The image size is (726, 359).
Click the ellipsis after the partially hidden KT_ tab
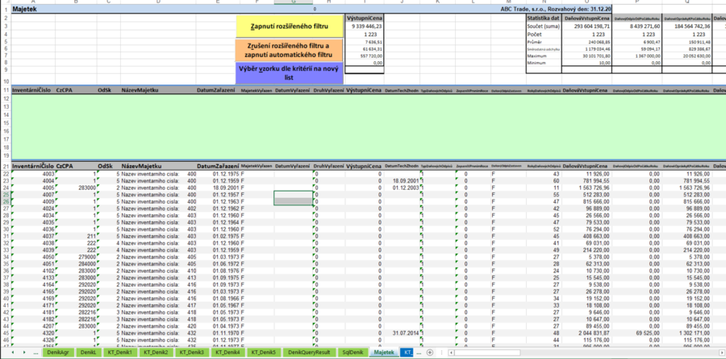click(x=418, y=353)
